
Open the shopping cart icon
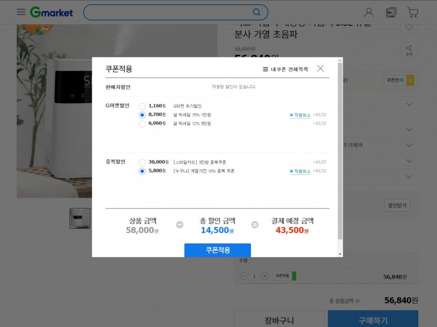point(412,12)
